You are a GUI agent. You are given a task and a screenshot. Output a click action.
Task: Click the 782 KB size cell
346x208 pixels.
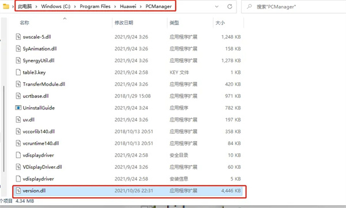click(x=233, y=108)
